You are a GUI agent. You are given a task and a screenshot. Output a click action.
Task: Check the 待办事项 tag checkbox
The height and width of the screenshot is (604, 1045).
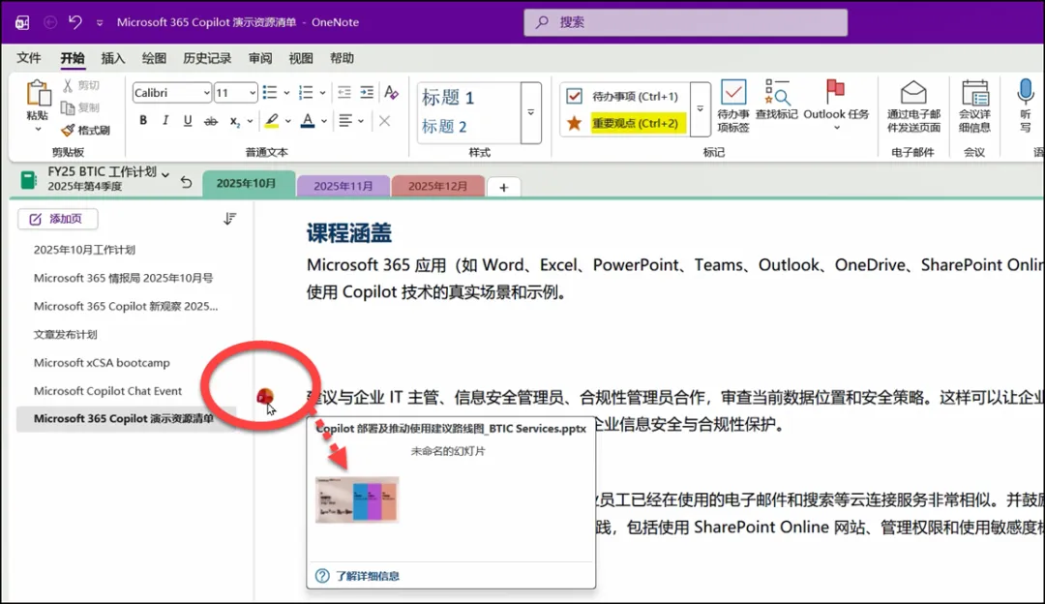(575, 96)
